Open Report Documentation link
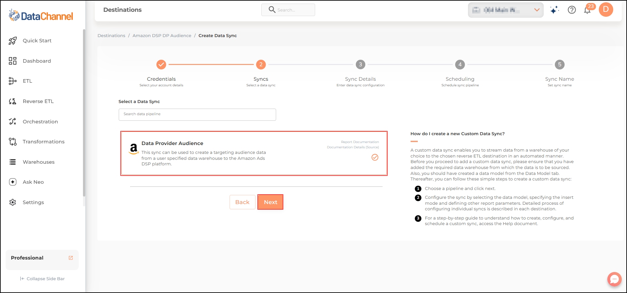Image resolution: width=627 pixels, height=293 pixels. click(x=360, y=142)
